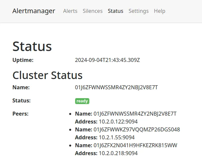Click peer name 01J6ZFWWKZ97VQQMZP26DGS048
The height and width of the screenshot is (165, 202).
point(137,129)
